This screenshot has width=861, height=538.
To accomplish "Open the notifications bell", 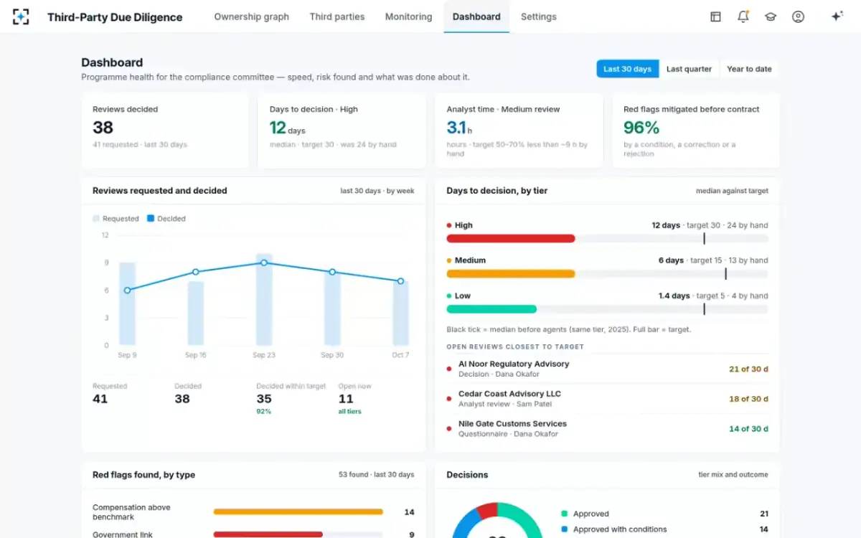I will 743,16.
